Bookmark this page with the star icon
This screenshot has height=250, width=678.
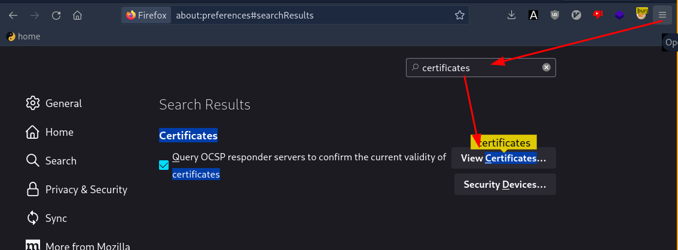(x=459, y=16)
